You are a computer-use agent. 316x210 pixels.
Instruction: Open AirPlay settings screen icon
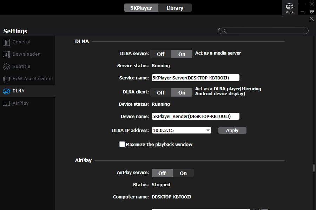coord(6,104)
